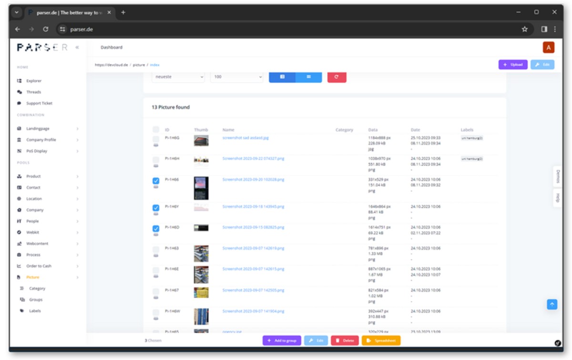The image size is (572, 360).
Task: Go back using the browser back arrow
Action: pyautogui.click(x=18, y=29)
